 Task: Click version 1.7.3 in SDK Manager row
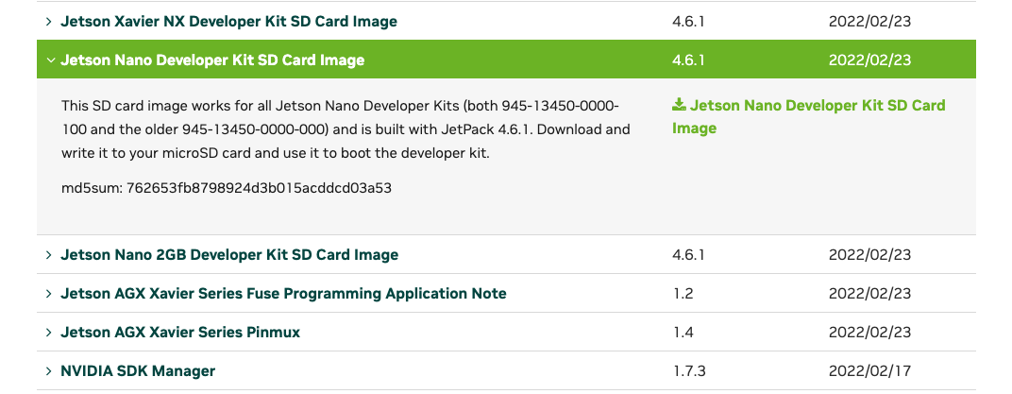click(x=688, y=370)
